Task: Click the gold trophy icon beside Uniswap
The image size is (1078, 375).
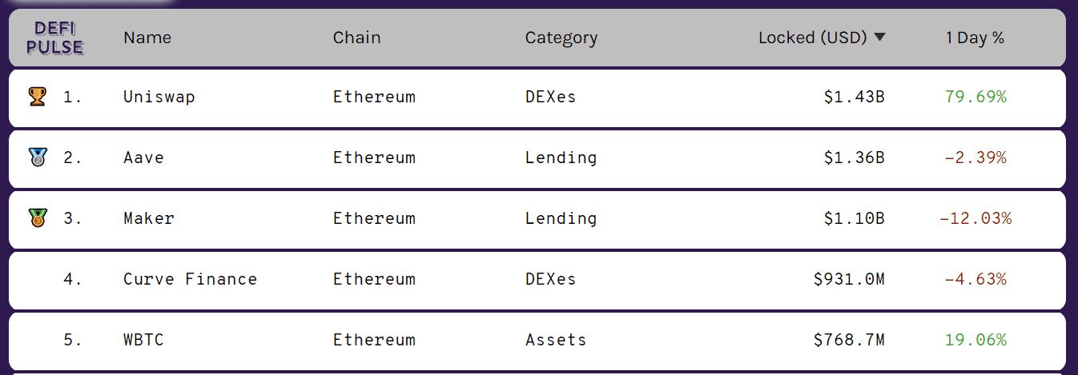Action: coord(37,97)
